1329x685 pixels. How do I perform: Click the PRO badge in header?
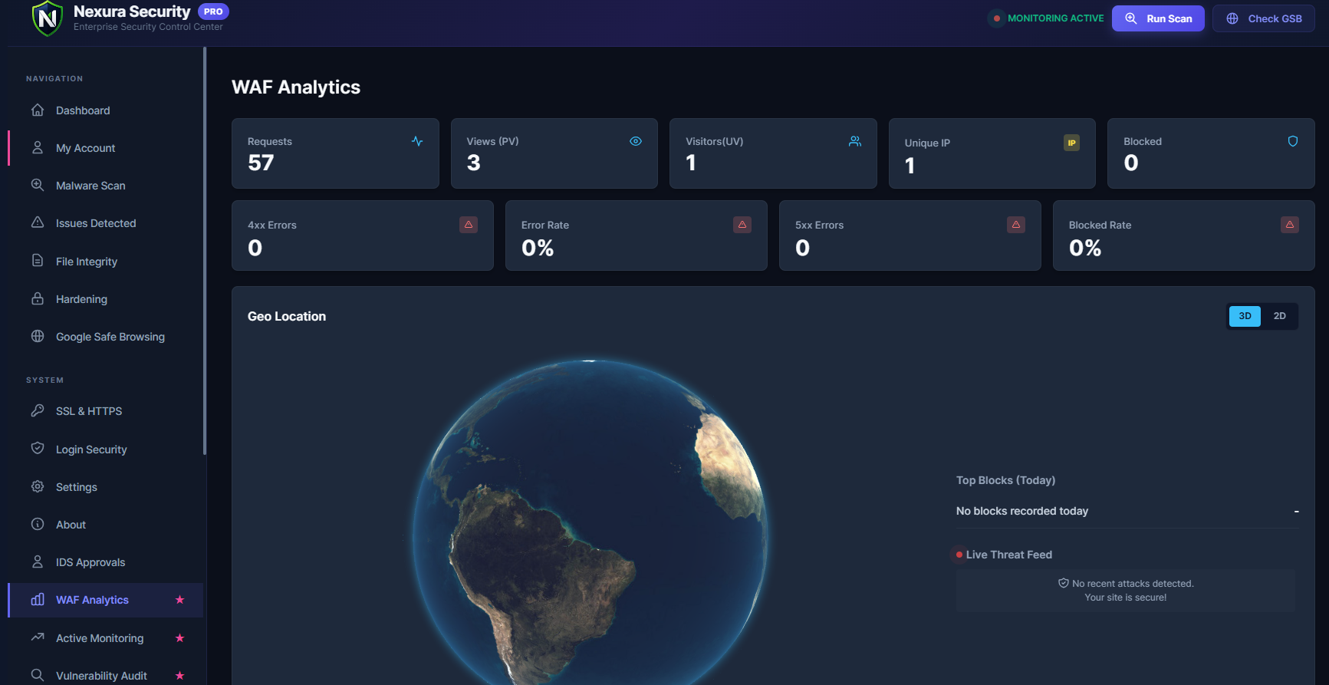coord(213,12)
